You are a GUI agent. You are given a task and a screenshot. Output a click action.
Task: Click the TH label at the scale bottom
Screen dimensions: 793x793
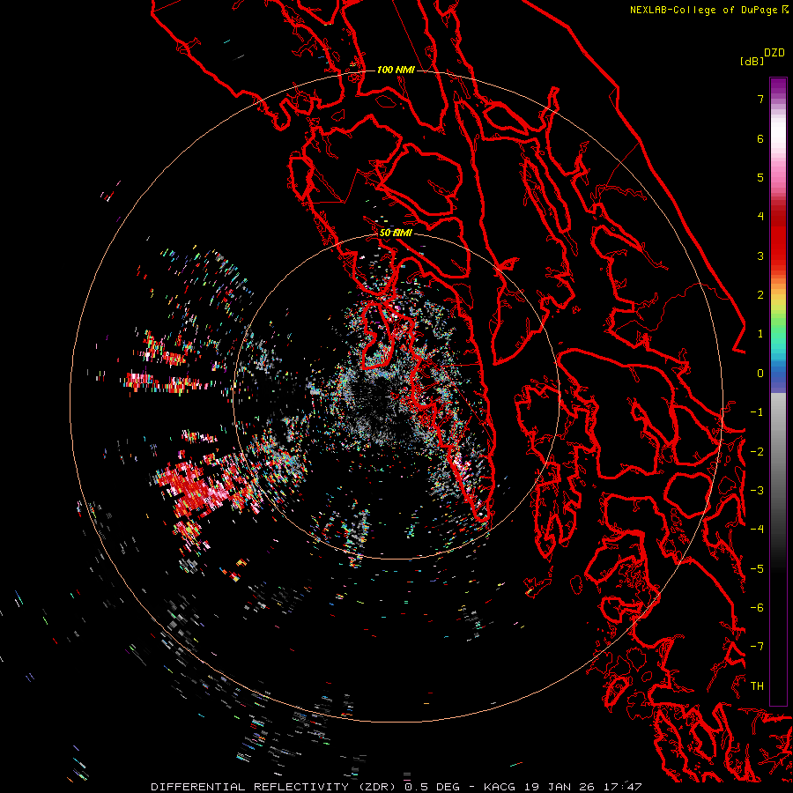click(757, 686)
